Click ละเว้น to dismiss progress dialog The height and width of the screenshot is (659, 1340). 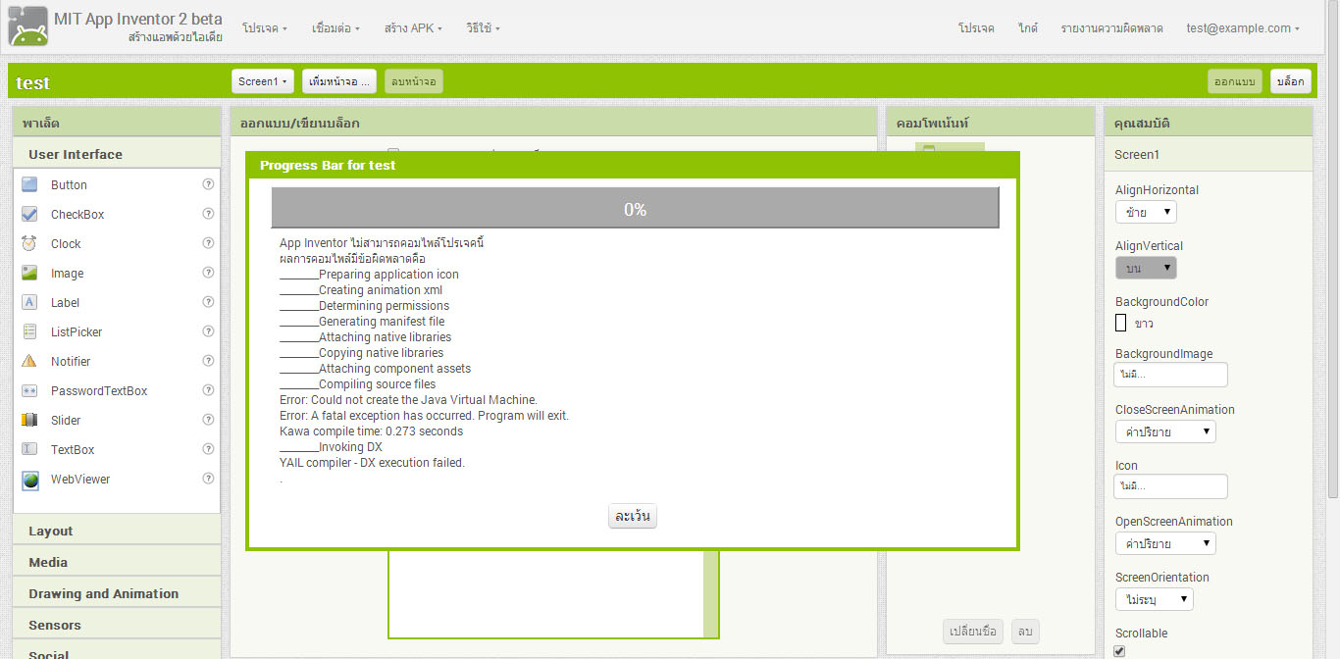coord(633,516)
